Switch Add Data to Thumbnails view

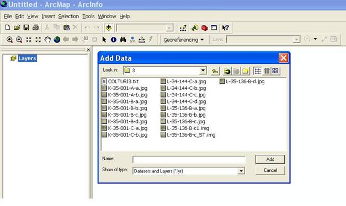[x=275, y=71]
